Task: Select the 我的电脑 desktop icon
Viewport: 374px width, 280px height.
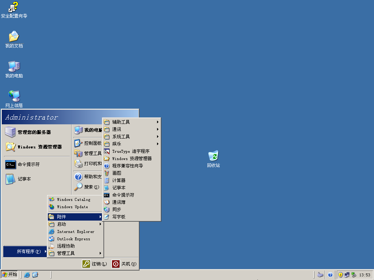Action: point(14,70)
